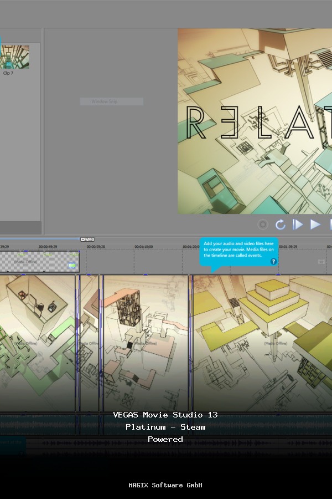Click timeline ruler at 00:00:49;29

pyautogui.click(x=48, y=247)
